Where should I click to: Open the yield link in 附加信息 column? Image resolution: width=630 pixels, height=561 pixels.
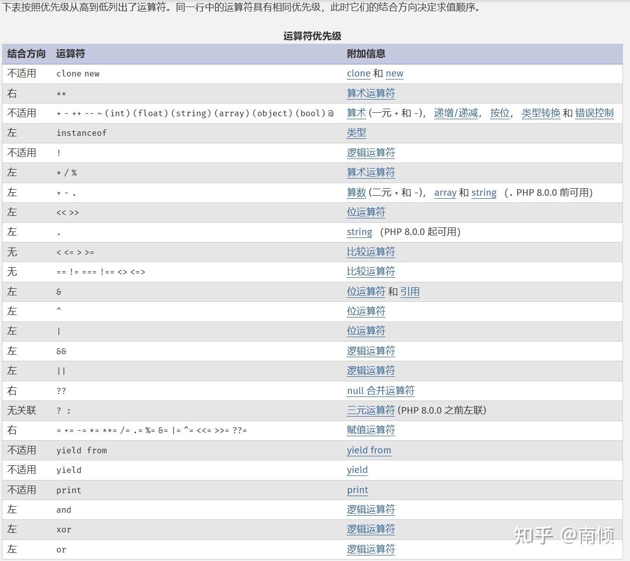pyautogui.click(x=357, y=470)
